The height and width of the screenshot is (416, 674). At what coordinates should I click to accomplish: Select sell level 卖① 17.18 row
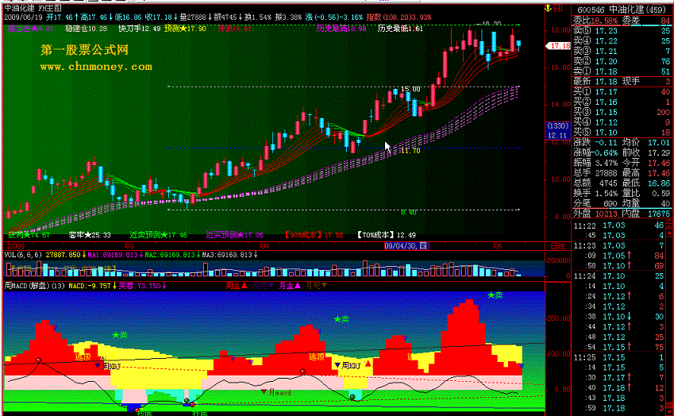coord(622,71)
